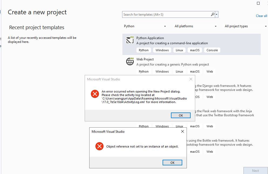Click Python tag under Web Project

pyautogui.click(x=143, y=71)
